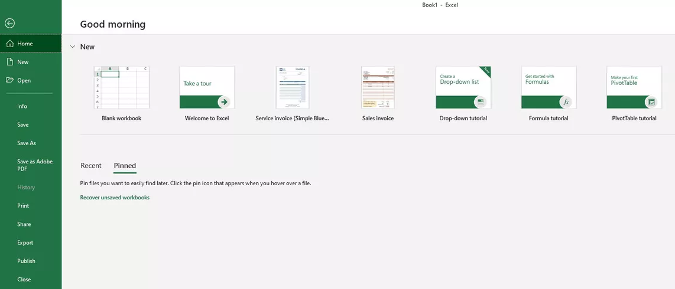Click the Good morning heading

coord(113,25)
